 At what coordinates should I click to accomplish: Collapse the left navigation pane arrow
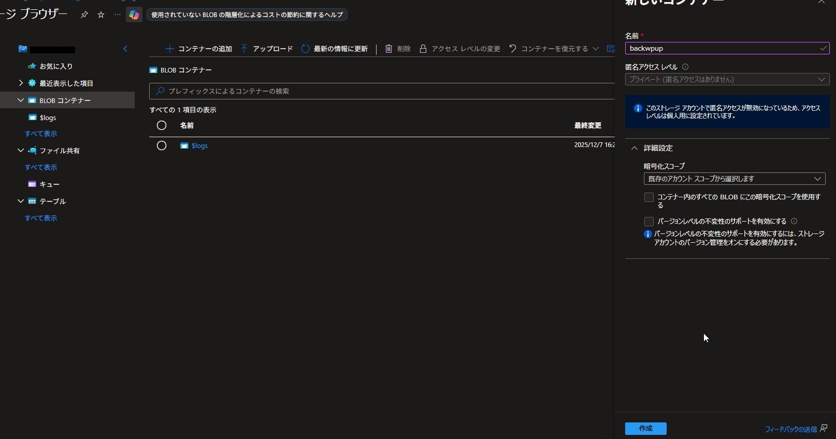(x=125, y=49)
